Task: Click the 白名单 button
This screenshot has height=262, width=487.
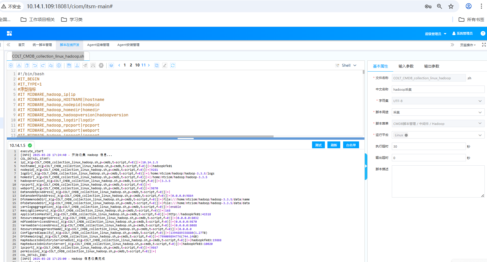Action: (x=351, y=145)
